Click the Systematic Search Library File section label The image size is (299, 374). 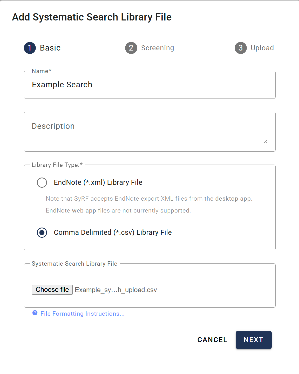point(74,264)
